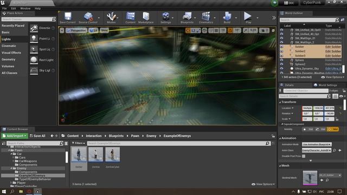Image resolution: width=347 pixels, height=195 pixels.
Task: Collapse the Transform section
Action: pyautogui.click(x=280, y=102)
